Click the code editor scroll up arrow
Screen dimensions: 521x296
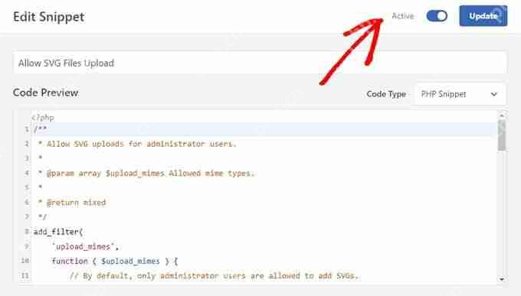(x=502, y=115)
